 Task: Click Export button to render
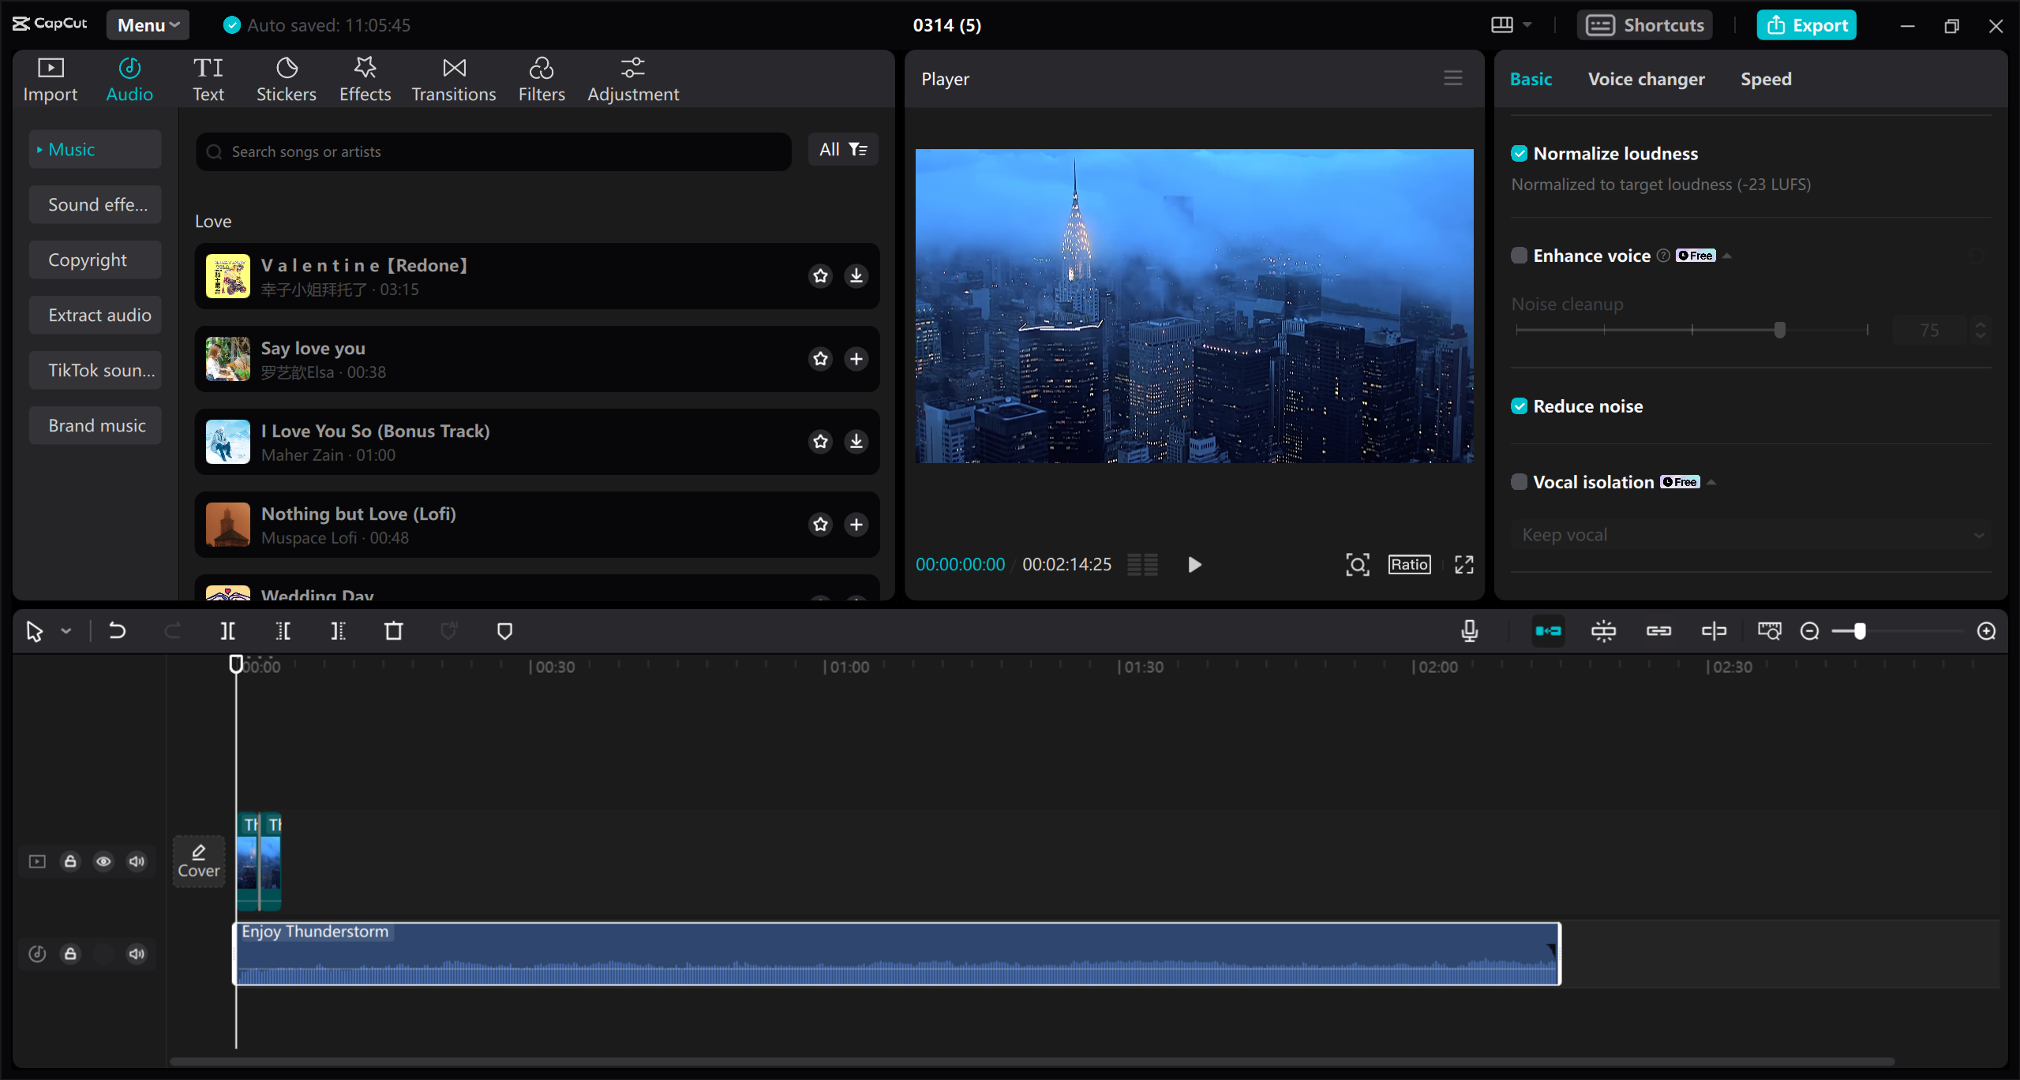coord(1808,24)
